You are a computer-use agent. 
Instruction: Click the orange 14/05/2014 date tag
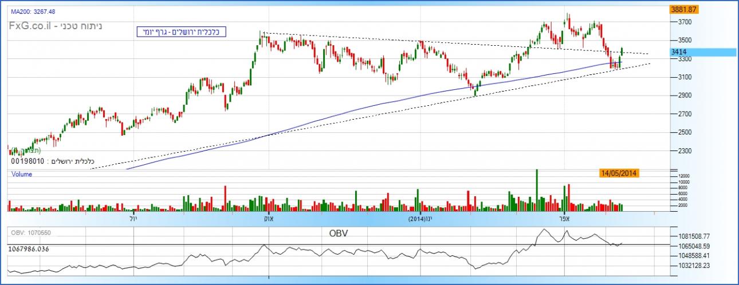click(619, 173)
